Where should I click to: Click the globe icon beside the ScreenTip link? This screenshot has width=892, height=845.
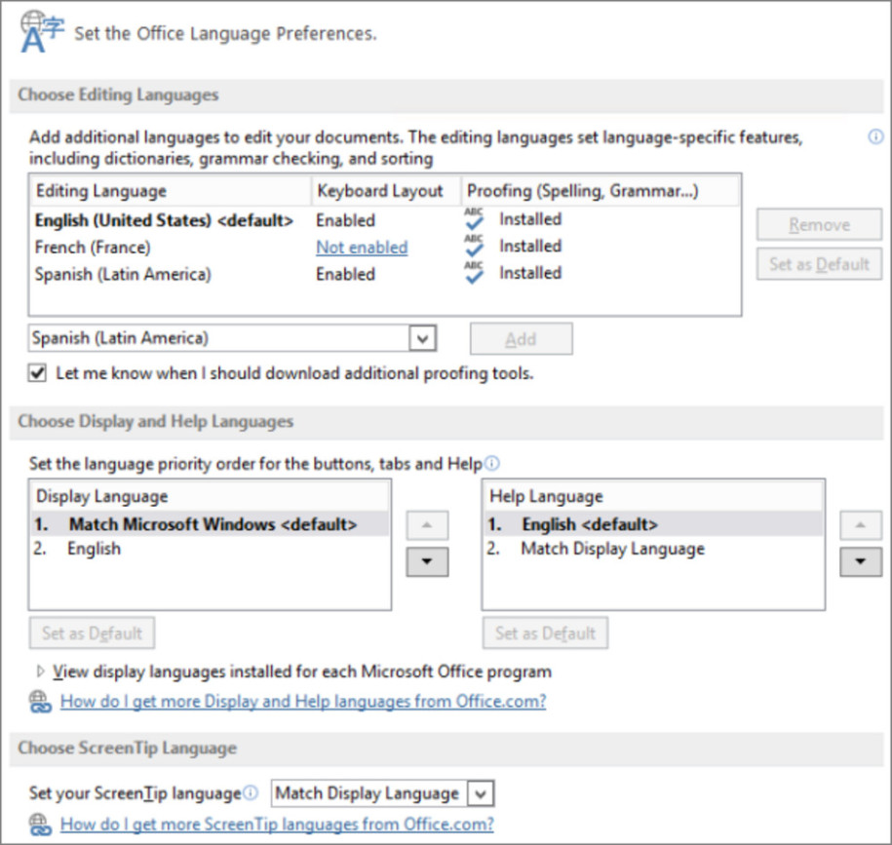point(40,824)
